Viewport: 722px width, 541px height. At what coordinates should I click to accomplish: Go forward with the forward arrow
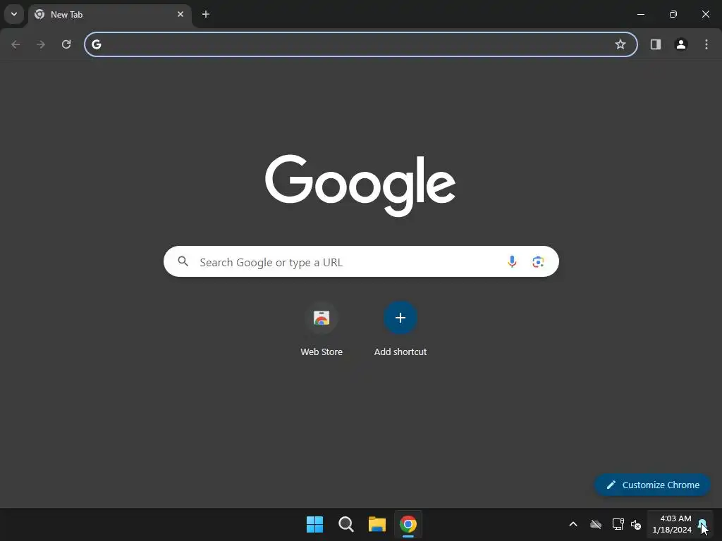41,44
